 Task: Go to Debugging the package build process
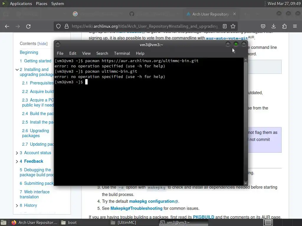coord(37,172)
